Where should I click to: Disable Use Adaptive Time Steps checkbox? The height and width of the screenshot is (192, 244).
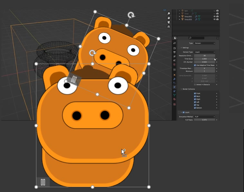[x=195, y=65]
